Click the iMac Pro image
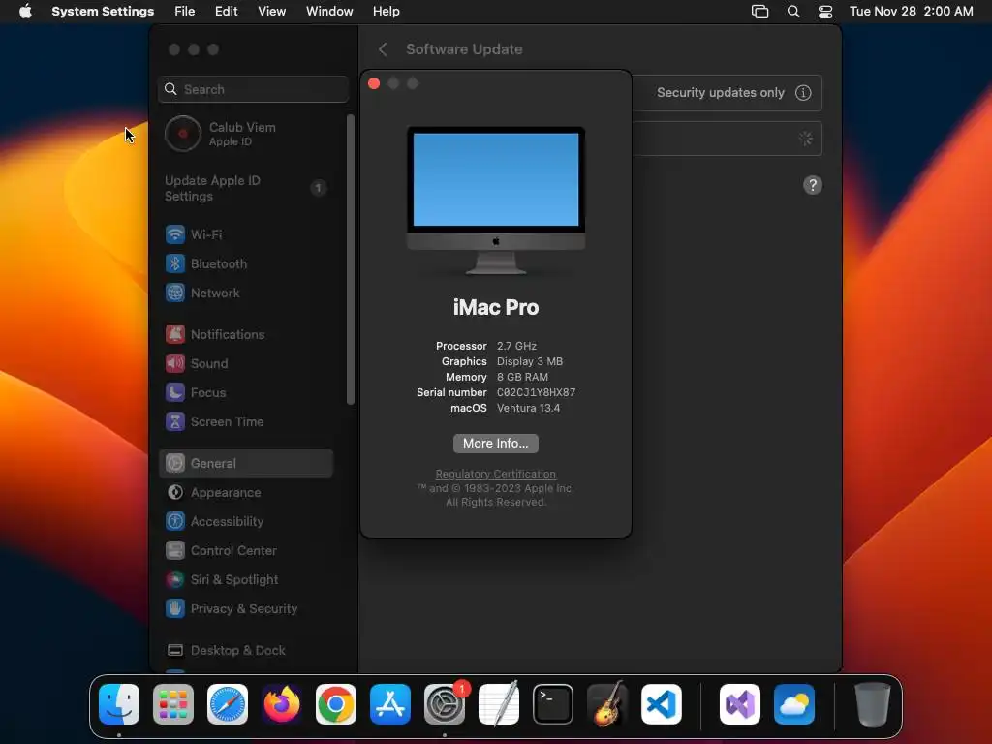 point(495,201)
